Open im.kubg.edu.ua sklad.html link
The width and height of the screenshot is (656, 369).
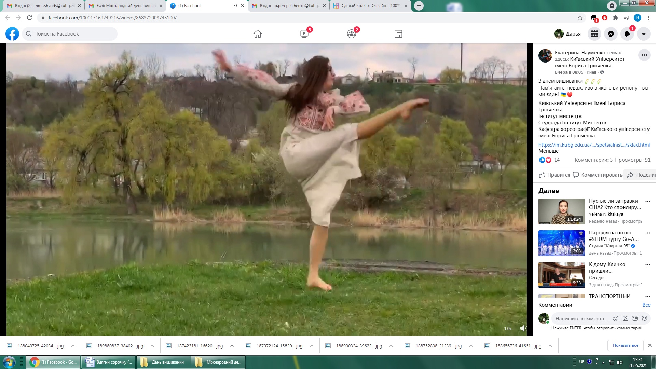tap(594, 145)
